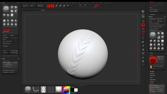Activate the red Draw mode button
The width and height of the screenshot is (167, 94).
[52, 6]
